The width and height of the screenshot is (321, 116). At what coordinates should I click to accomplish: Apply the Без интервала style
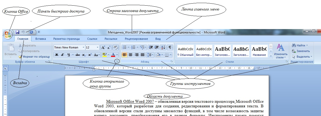[x=204, y=51]
